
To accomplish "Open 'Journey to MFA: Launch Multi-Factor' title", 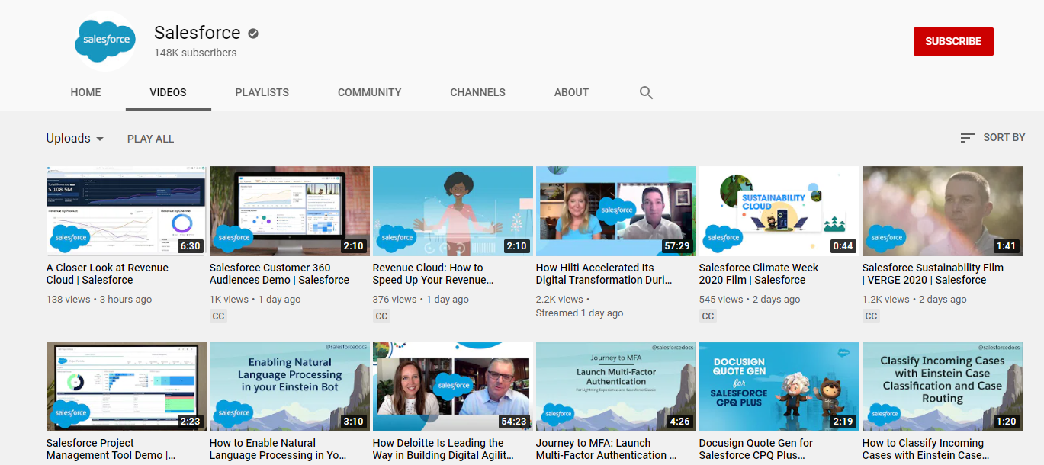I will 606,449.
